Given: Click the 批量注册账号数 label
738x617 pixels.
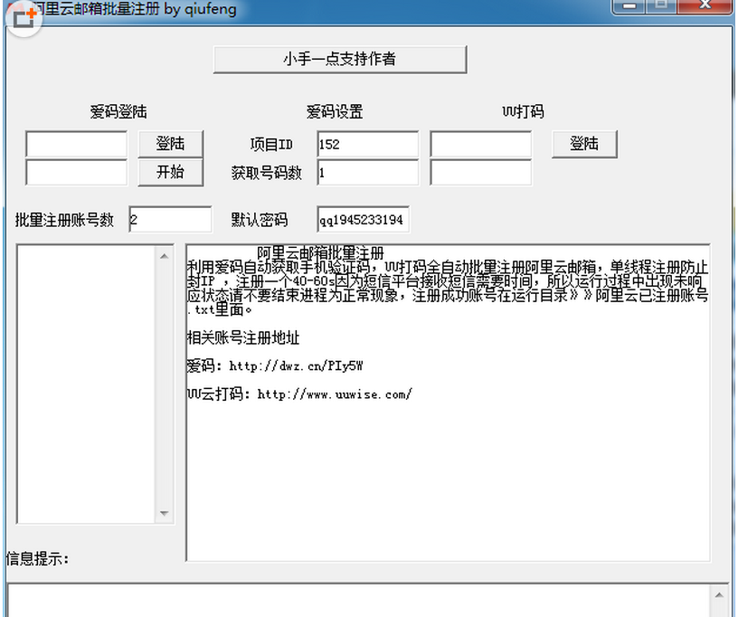Looking at the screenshot, I should pos(64,220).
